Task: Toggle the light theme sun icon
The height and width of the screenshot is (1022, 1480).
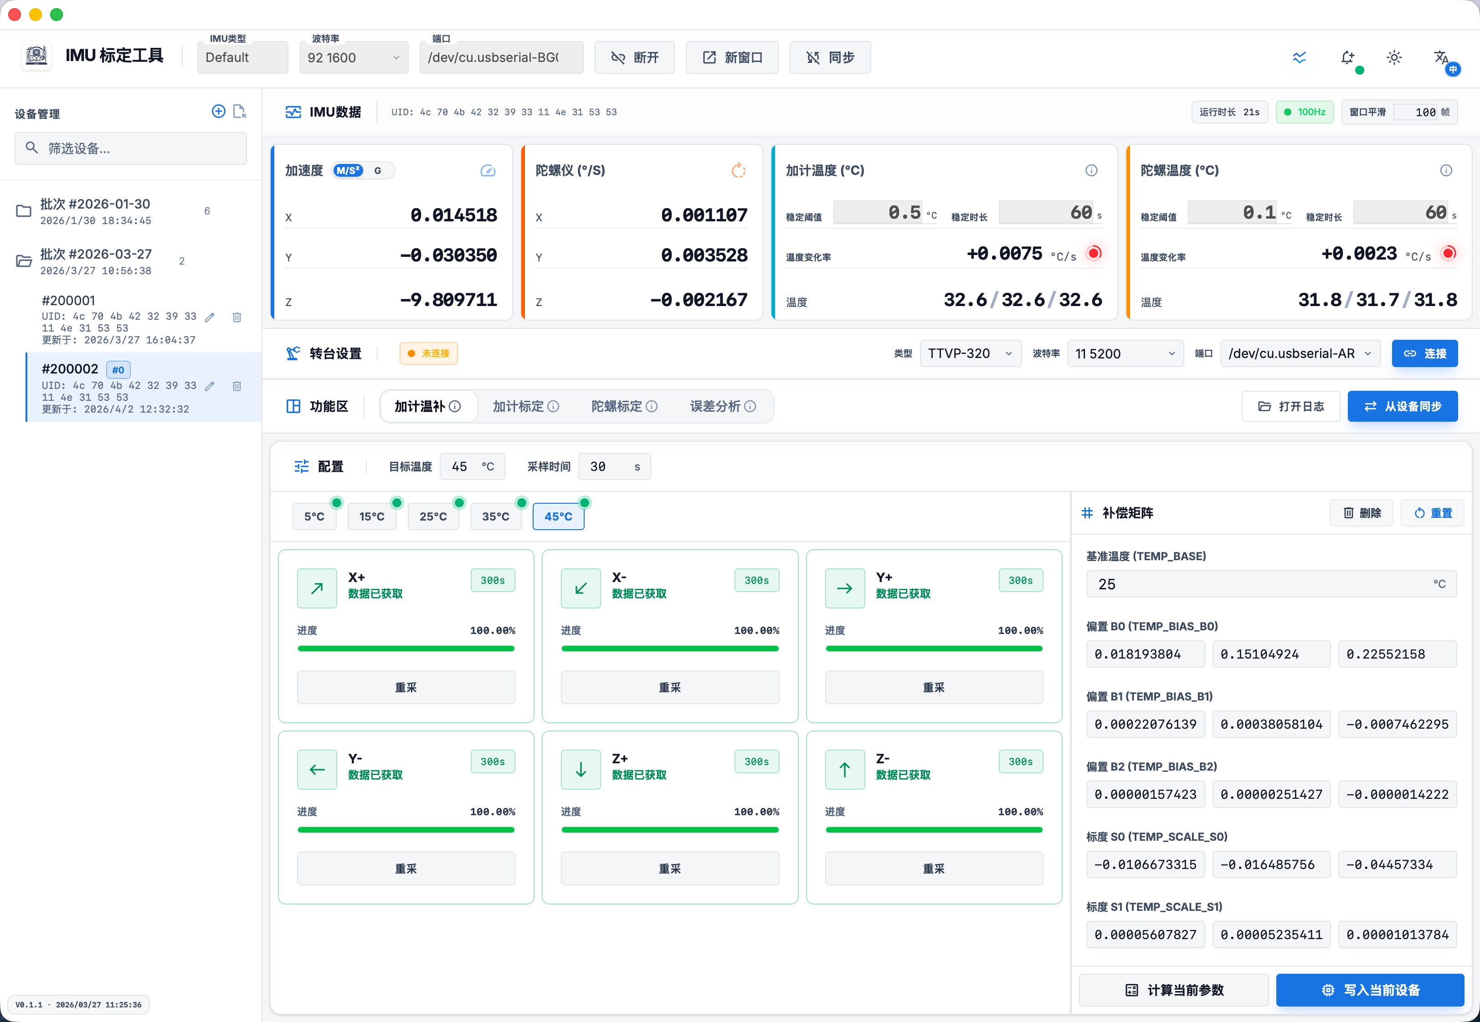Action: coord(1394,58)
